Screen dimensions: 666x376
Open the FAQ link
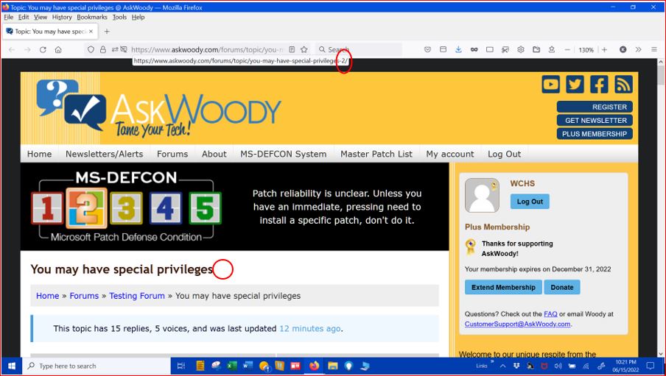pos(550,314)
